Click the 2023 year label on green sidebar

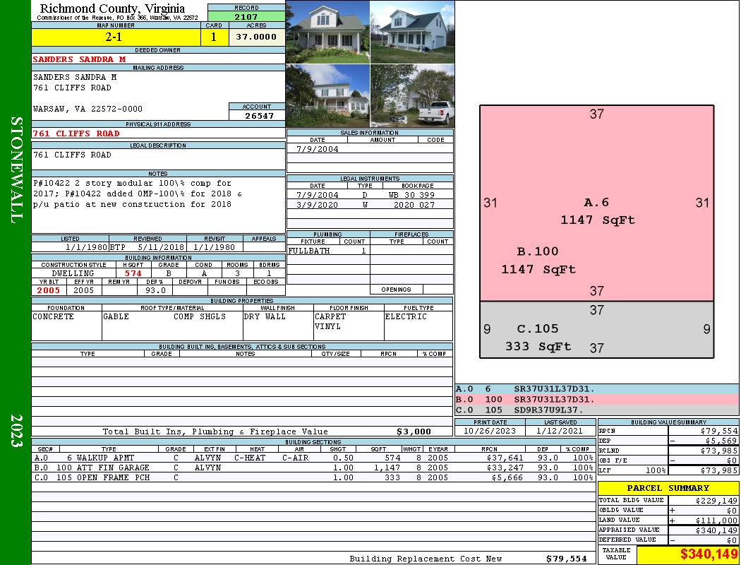16,430
